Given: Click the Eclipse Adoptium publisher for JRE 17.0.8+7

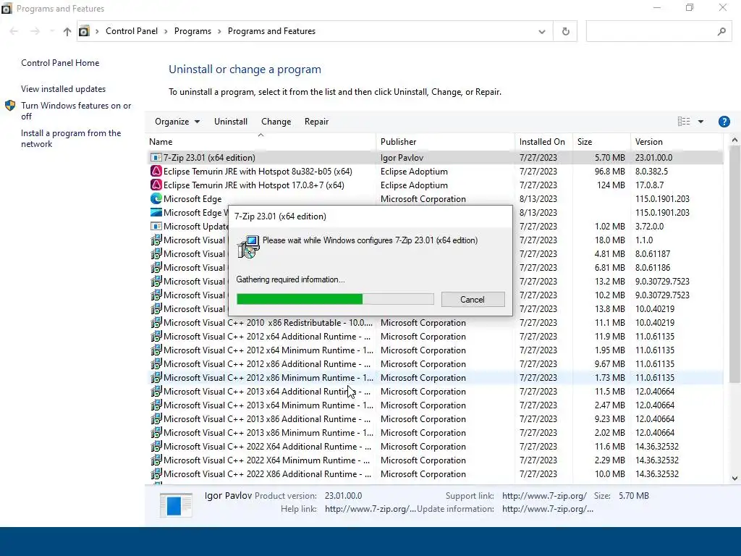Looking at the screenshot, I should coord(414,185).
